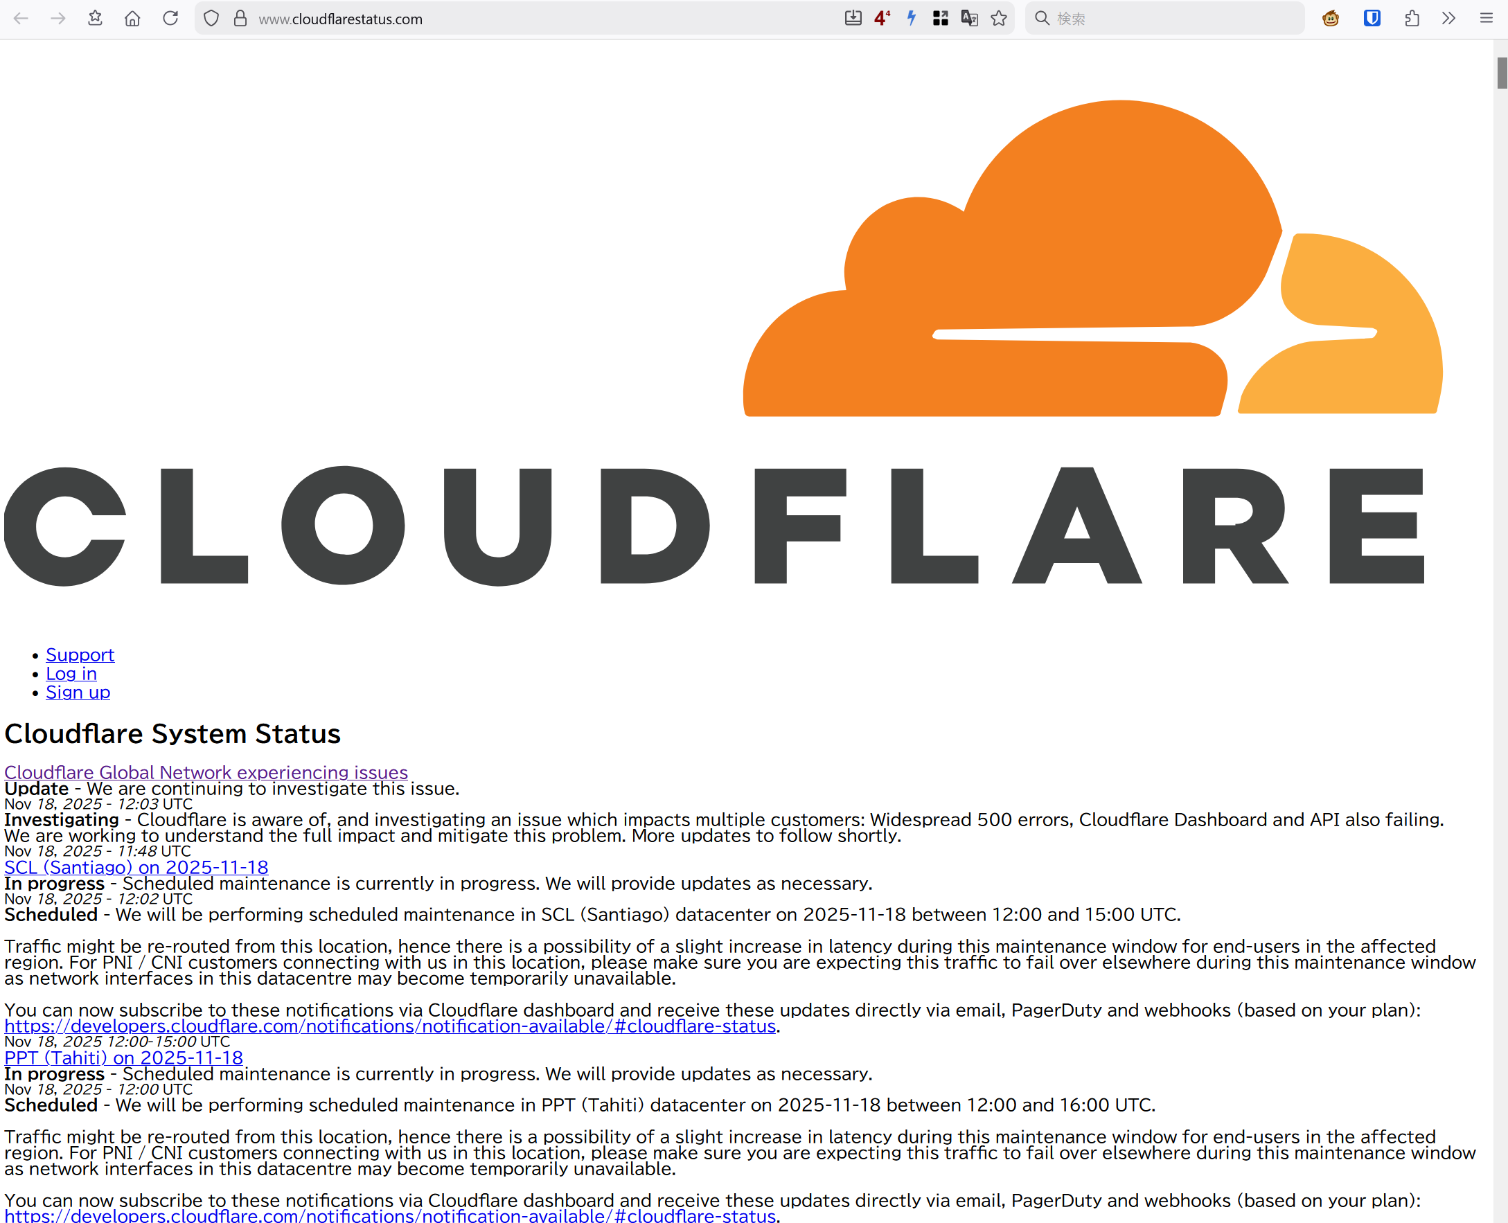Click the Log in link
This screenshot has height=1223, width=1508.
click(71, 674)
